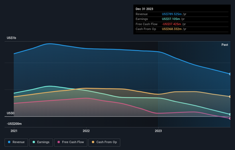Click the US$1b y-axis label
Viewport: 235px width, 150px height.
[11, 38]
